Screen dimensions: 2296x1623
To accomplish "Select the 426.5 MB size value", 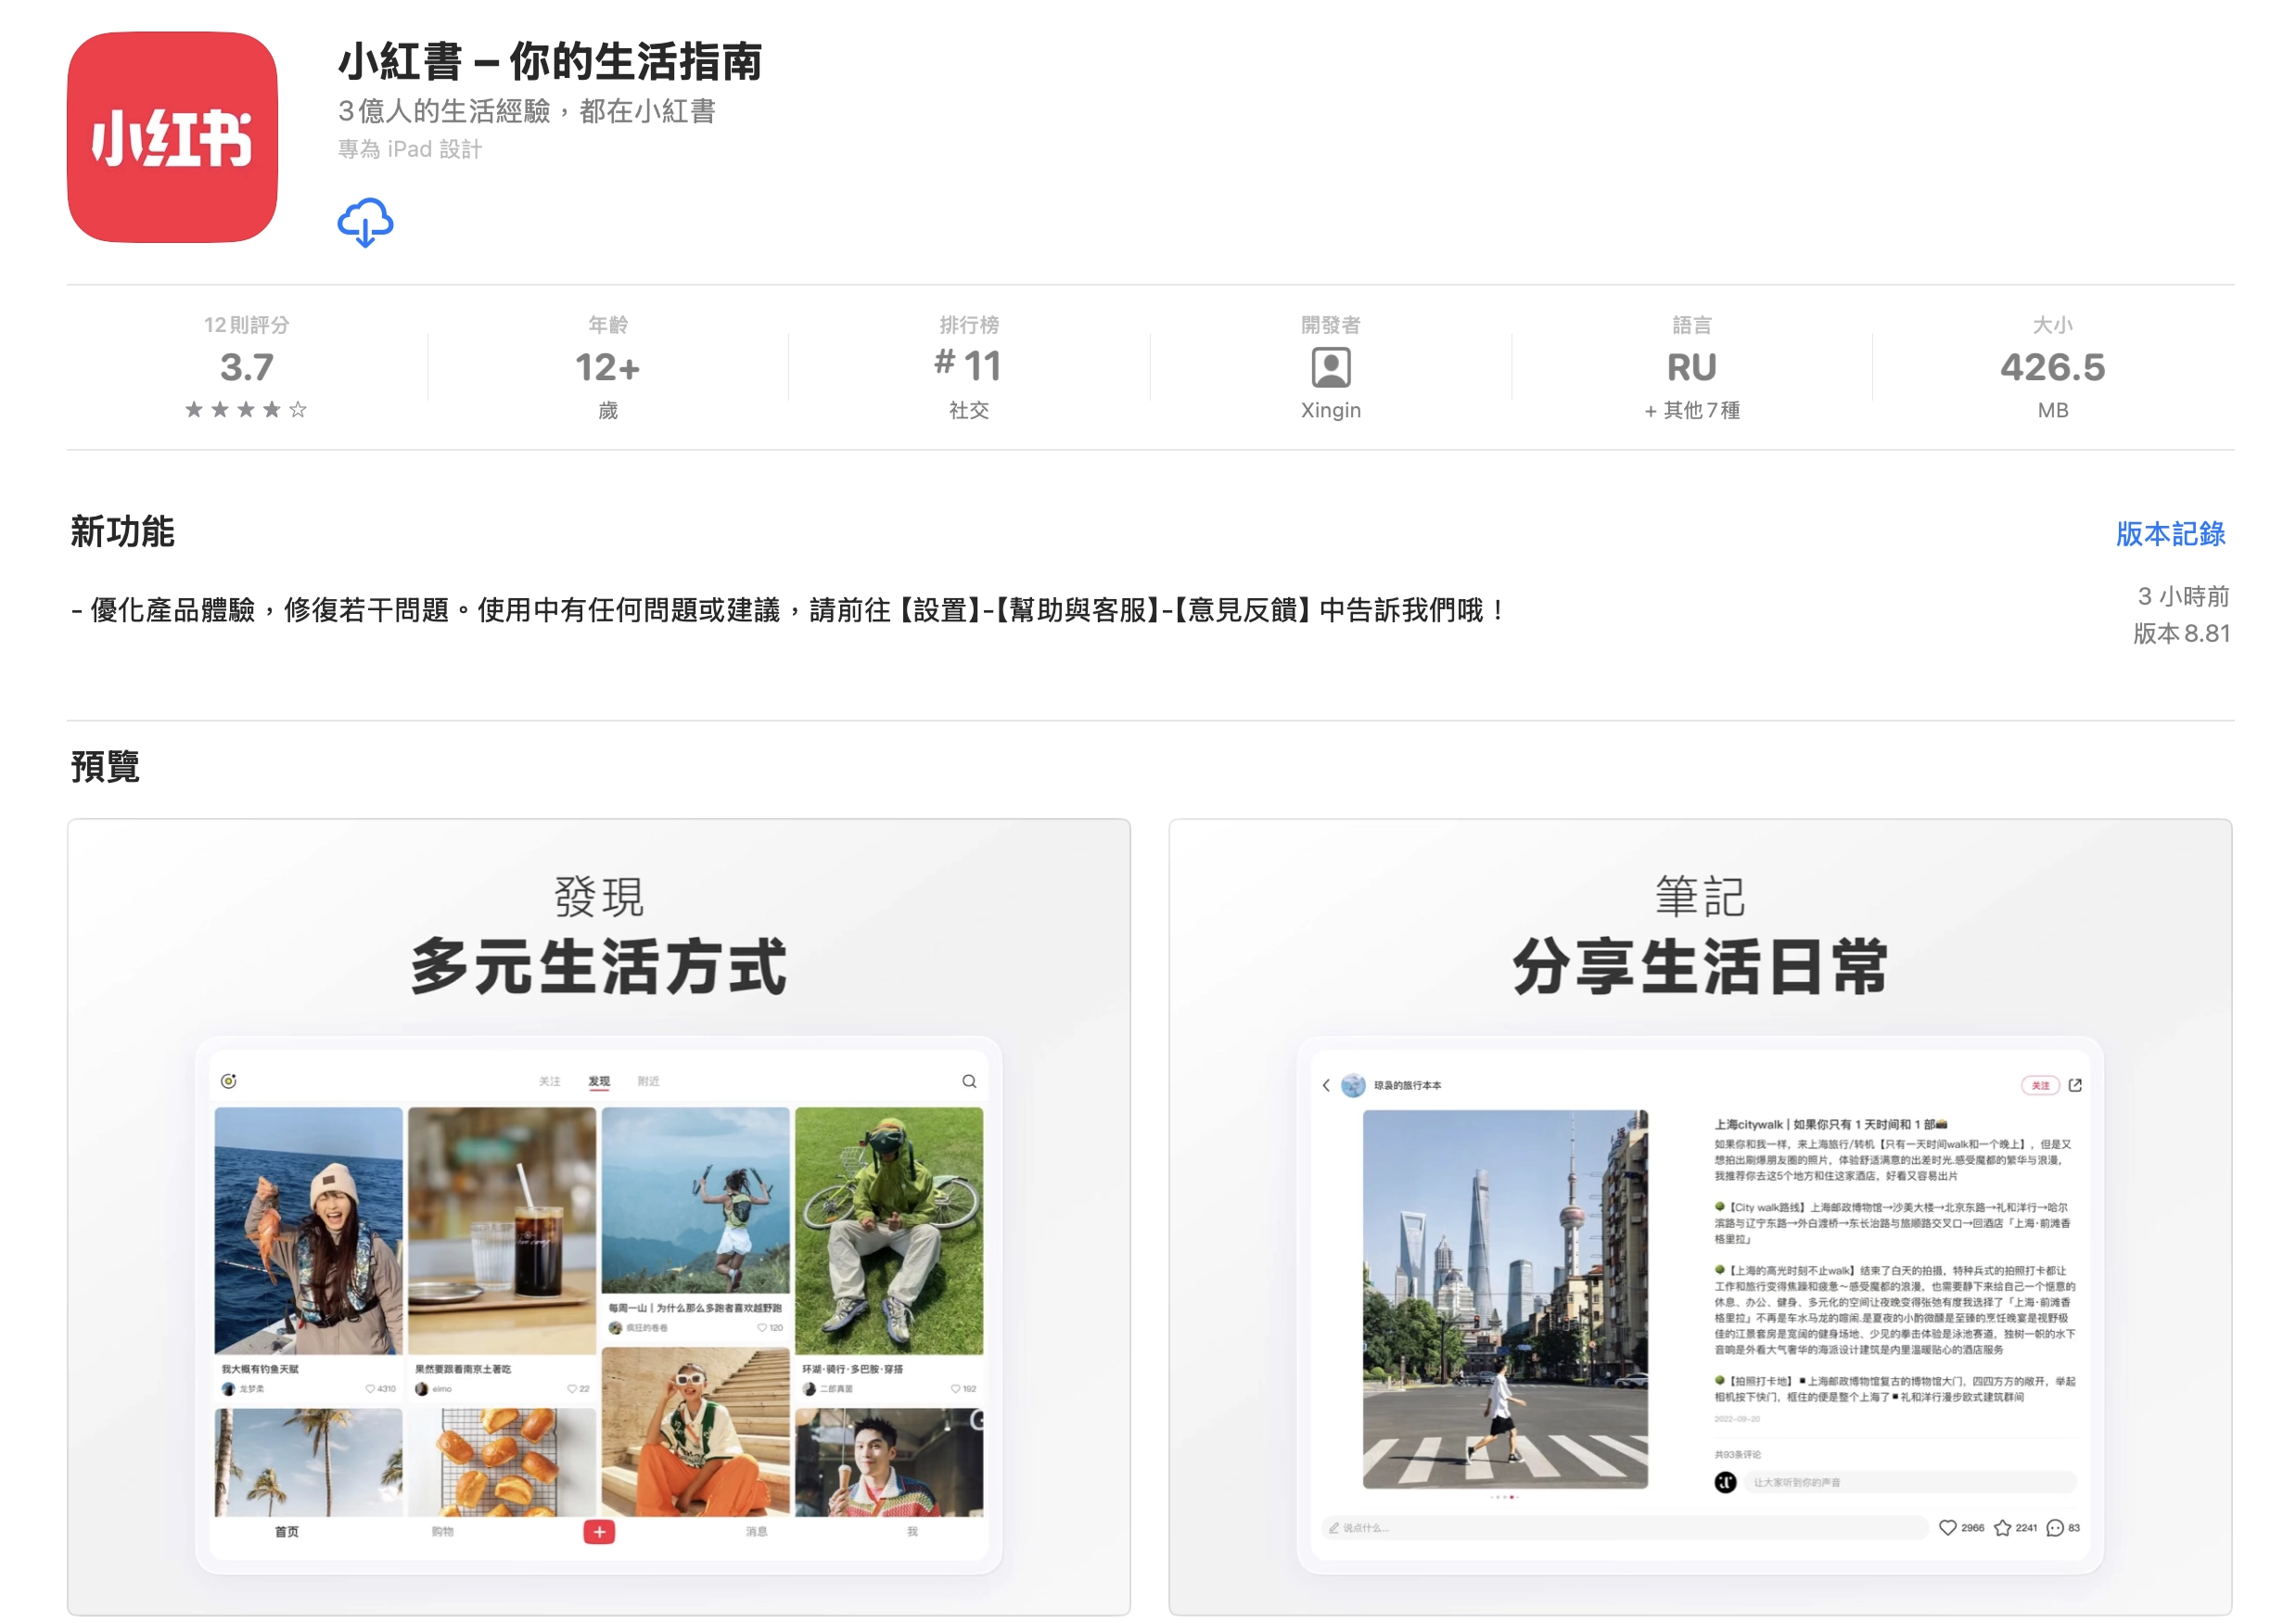I will tap(2052, 367).
